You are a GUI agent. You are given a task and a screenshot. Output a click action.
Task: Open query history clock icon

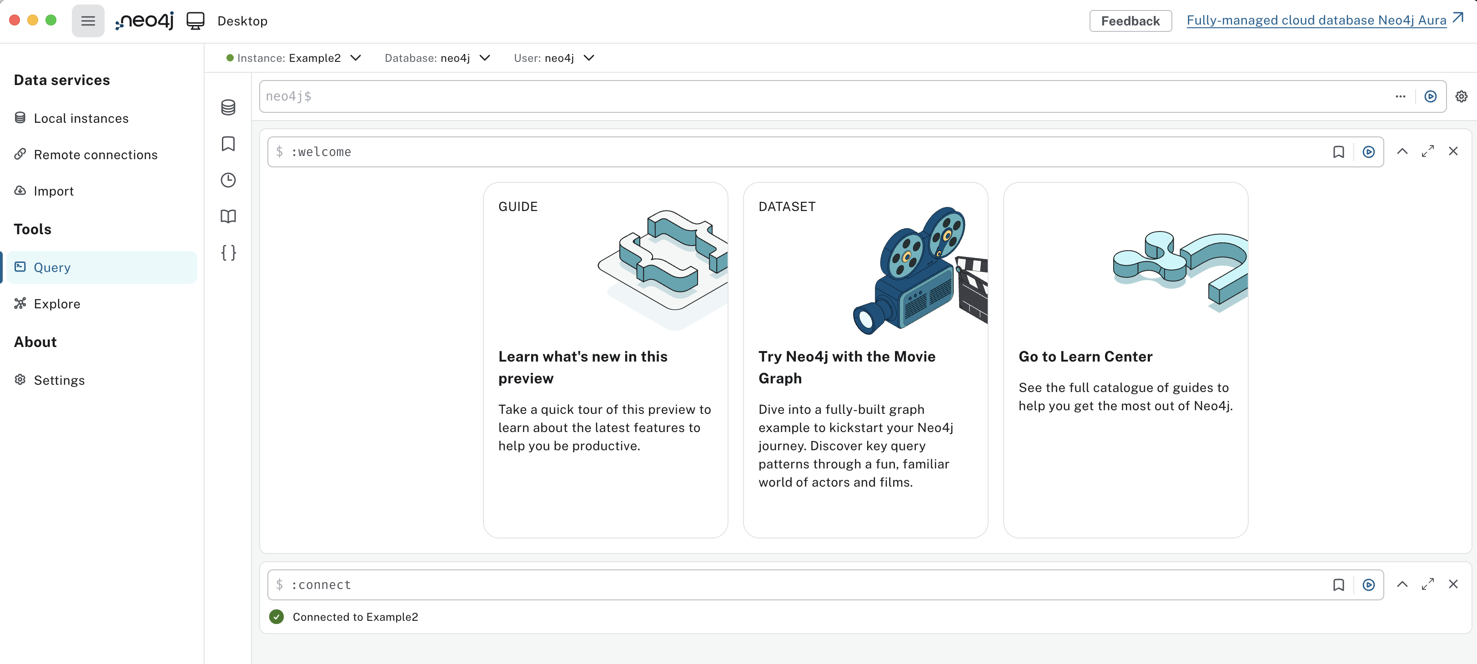click(228, 180)
